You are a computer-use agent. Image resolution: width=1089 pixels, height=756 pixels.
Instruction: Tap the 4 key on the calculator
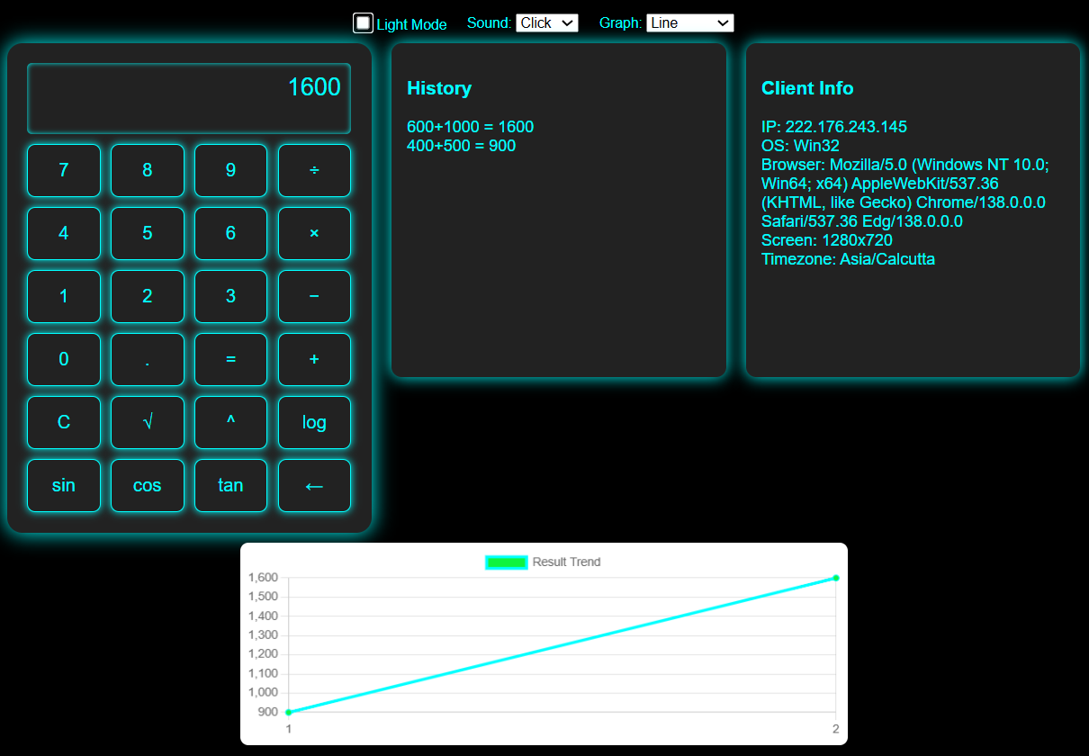pos(64,233)
